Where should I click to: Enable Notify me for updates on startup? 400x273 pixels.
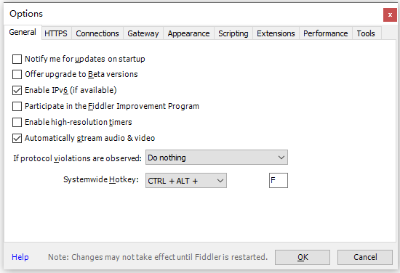[17, 59]
